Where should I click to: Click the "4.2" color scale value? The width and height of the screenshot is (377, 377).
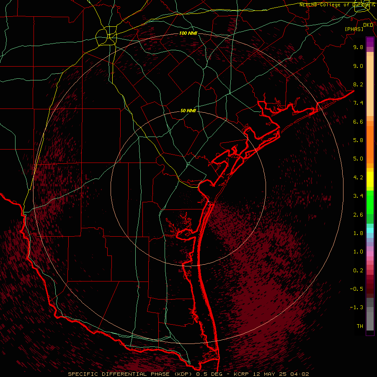tap(358, 178)
